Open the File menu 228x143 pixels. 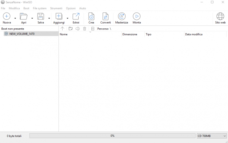pyautogui.click(x=3, y=8)
